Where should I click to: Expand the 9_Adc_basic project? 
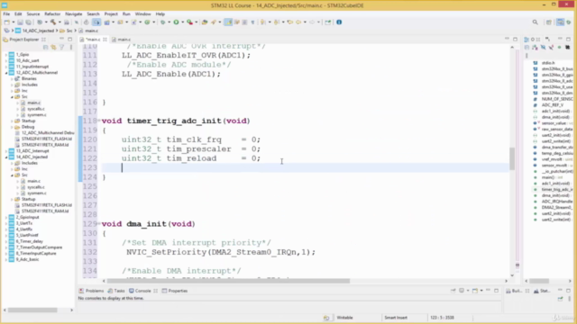6,259
